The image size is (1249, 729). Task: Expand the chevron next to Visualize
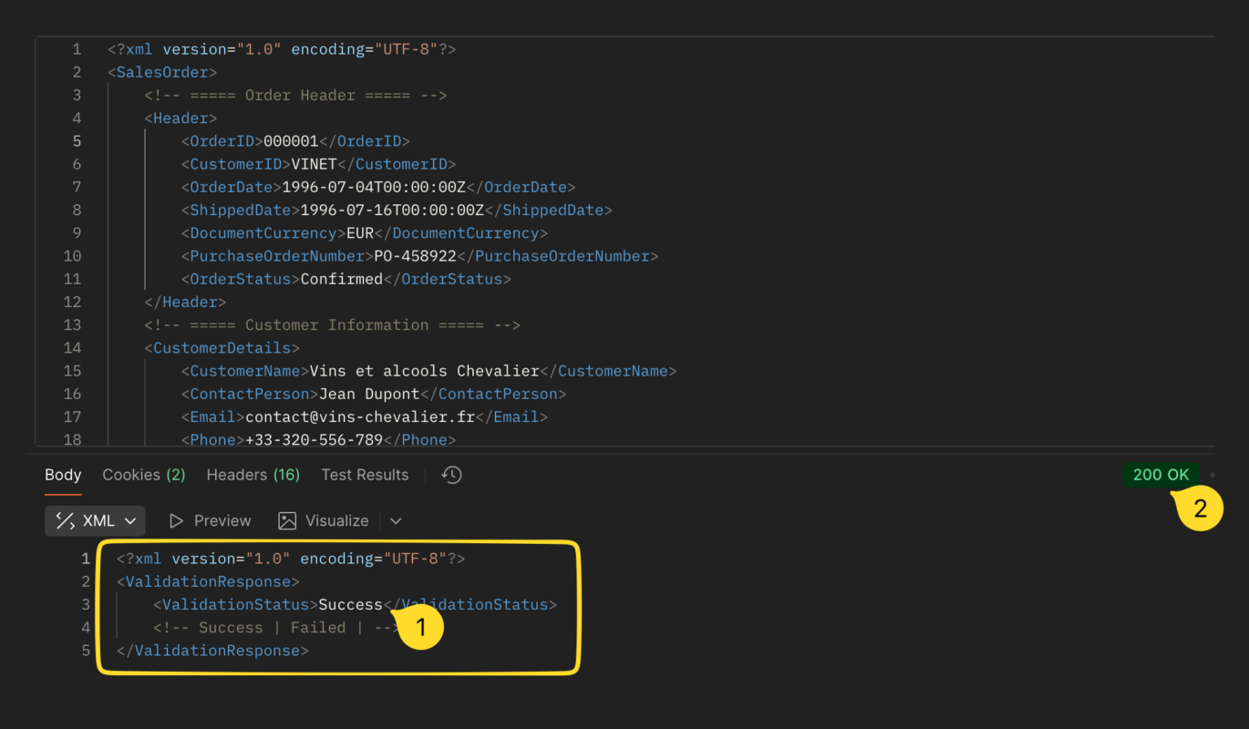click(396, 521)
